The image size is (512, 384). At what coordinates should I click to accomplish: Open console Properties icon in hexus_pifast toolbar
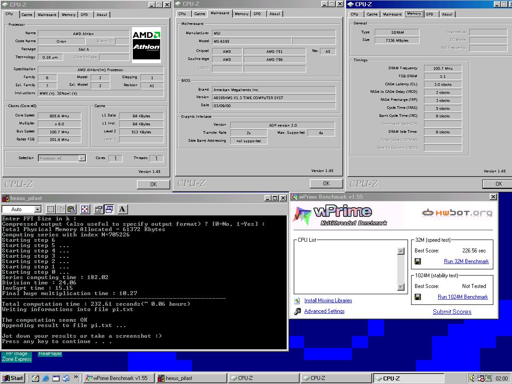tap(98, 209)
